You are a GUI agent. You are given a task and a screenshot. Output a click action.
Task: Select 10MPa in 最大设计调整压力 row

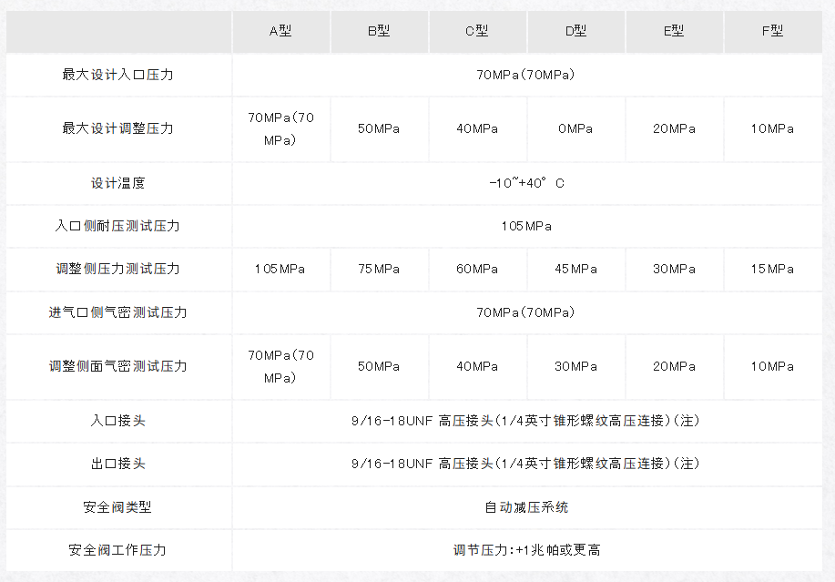click(772, 128)
